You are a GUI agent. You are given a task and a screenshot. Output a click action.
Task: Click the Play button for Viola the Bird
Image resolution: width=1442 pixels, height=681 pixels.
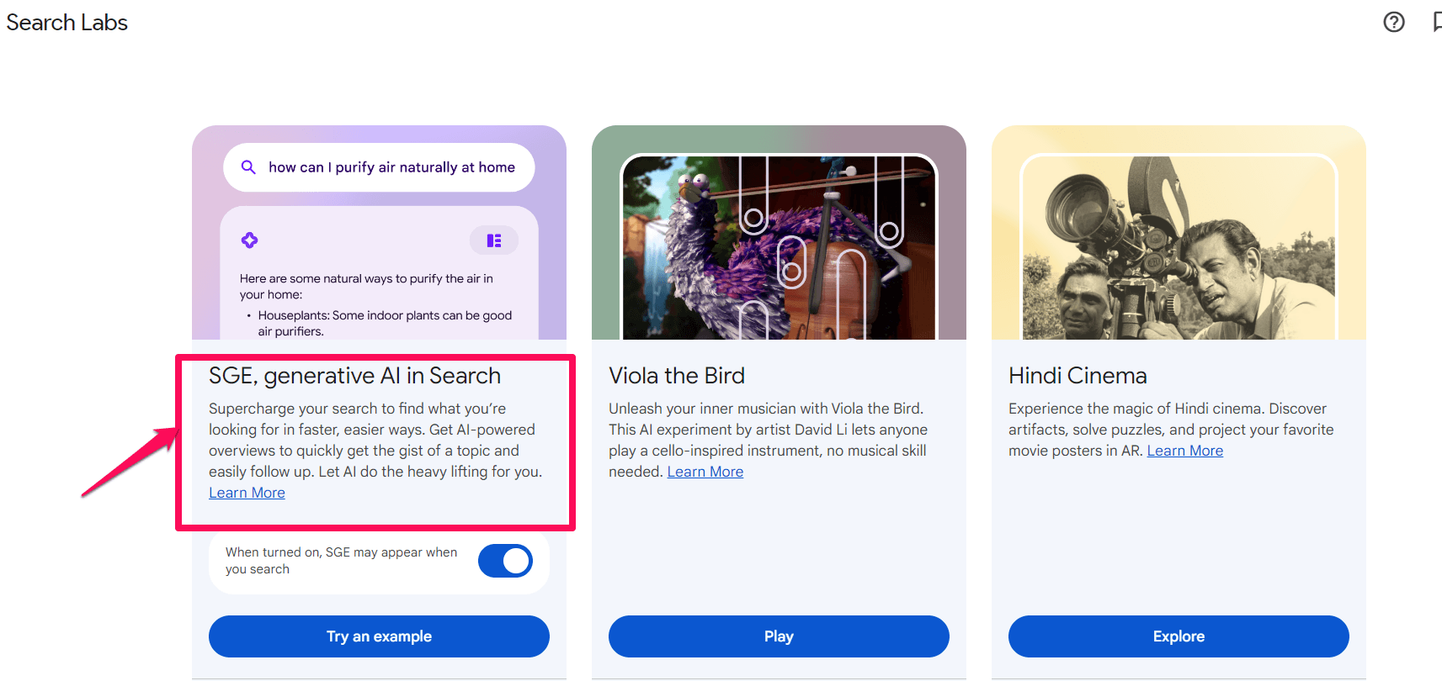[779, 636]
